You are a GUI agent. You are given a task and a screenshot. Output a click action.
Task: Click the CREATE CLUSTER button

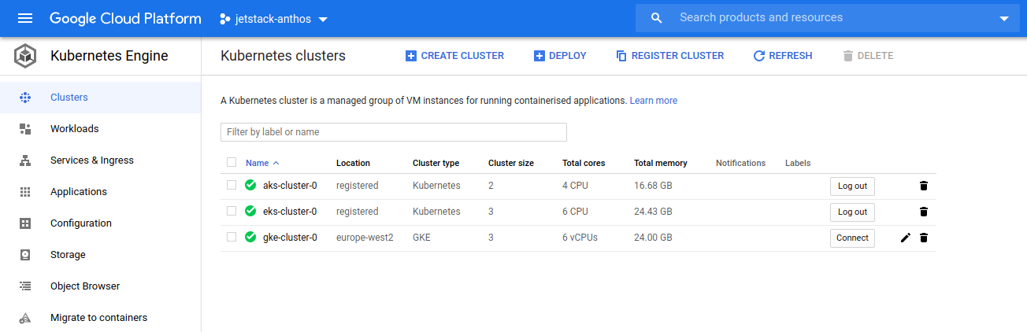point(454,56)
